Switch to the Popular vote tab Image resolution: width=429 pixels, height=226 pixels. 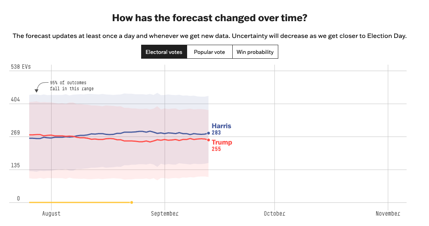[x=210, y=52]
